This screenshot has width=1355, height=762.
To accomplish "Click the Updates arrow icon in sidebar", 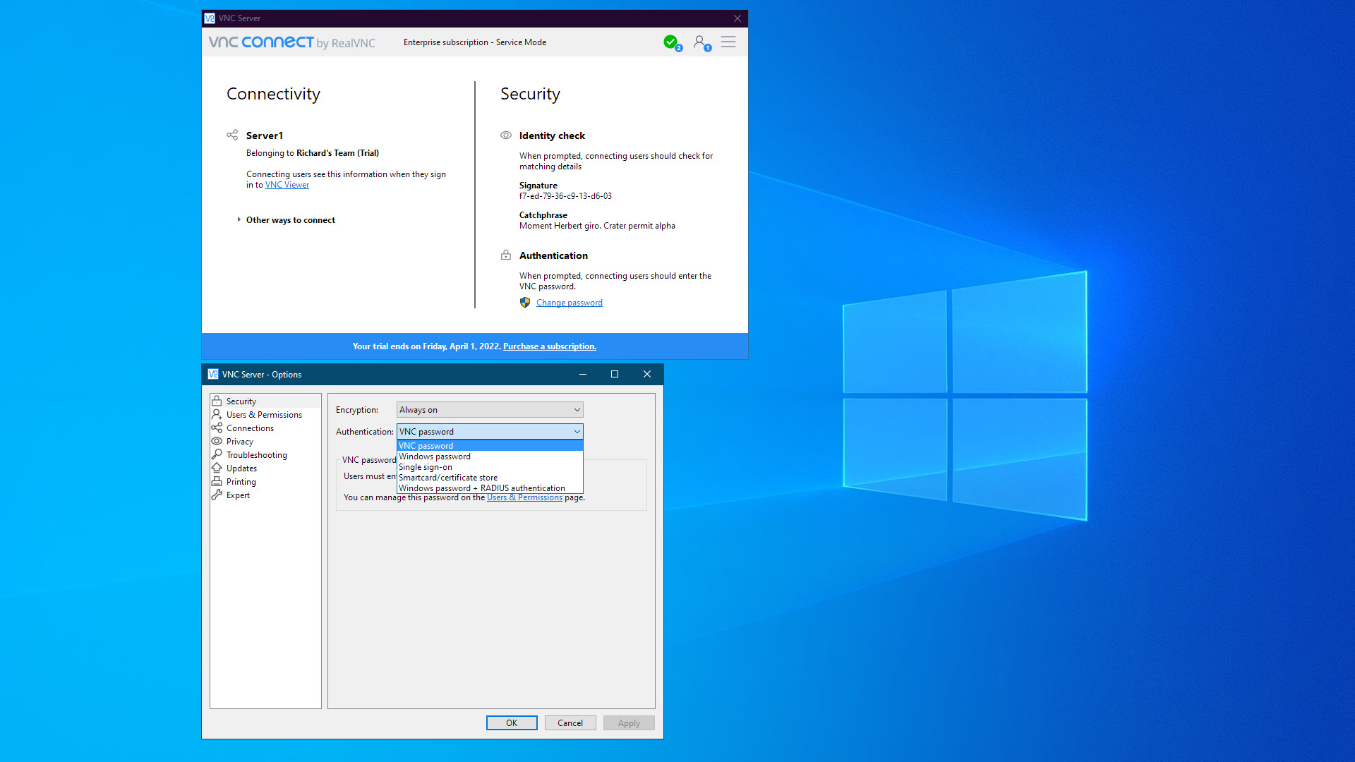I will 217,468.
